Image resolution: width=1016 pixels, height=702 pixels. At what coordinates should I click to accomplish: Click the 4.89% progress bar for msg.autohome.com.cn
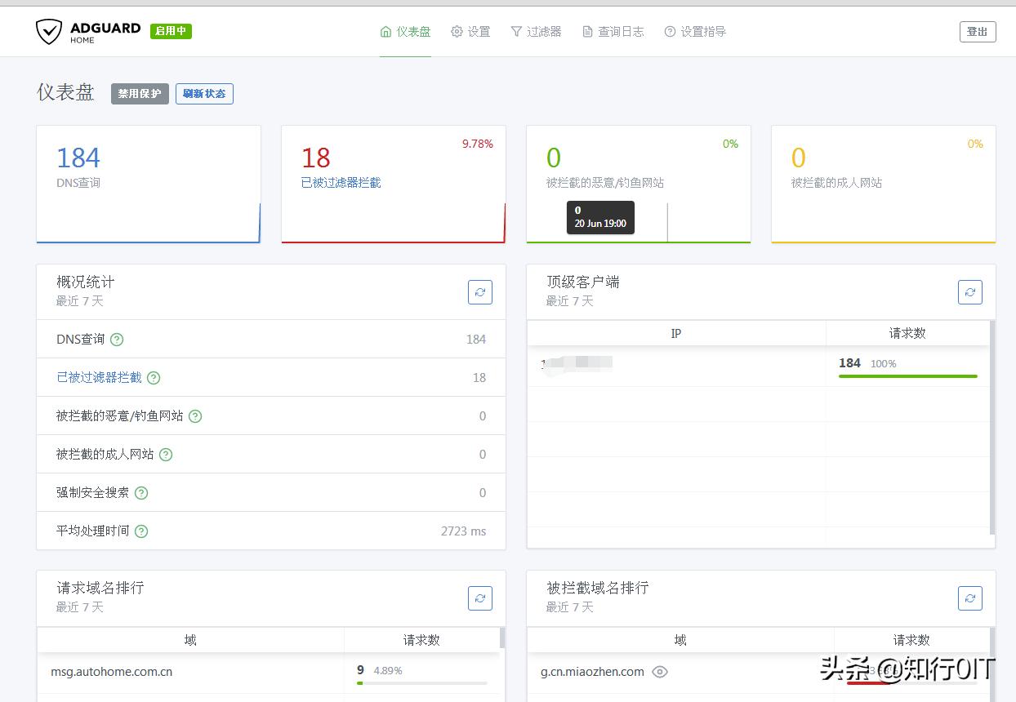click(x=422, y=683)
